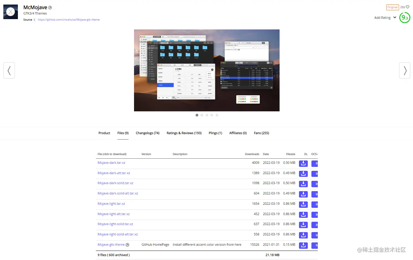
Task: Download Mojave-dark.tar.xz file link
Action: [x=111, y=163]
